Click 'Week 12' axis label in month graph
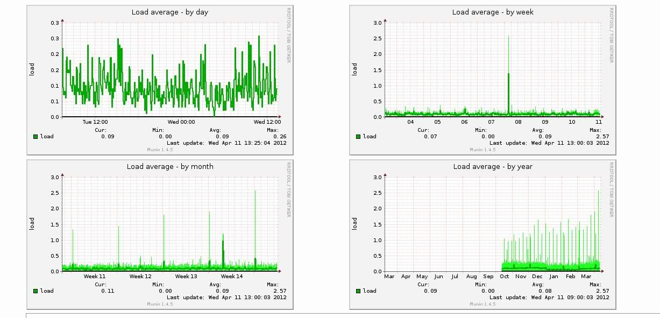Viewport: 660px width, 318px height. [x=140, y=277]
